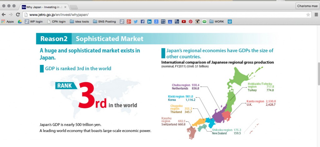Click the Reason2 header label

point(54,39)
